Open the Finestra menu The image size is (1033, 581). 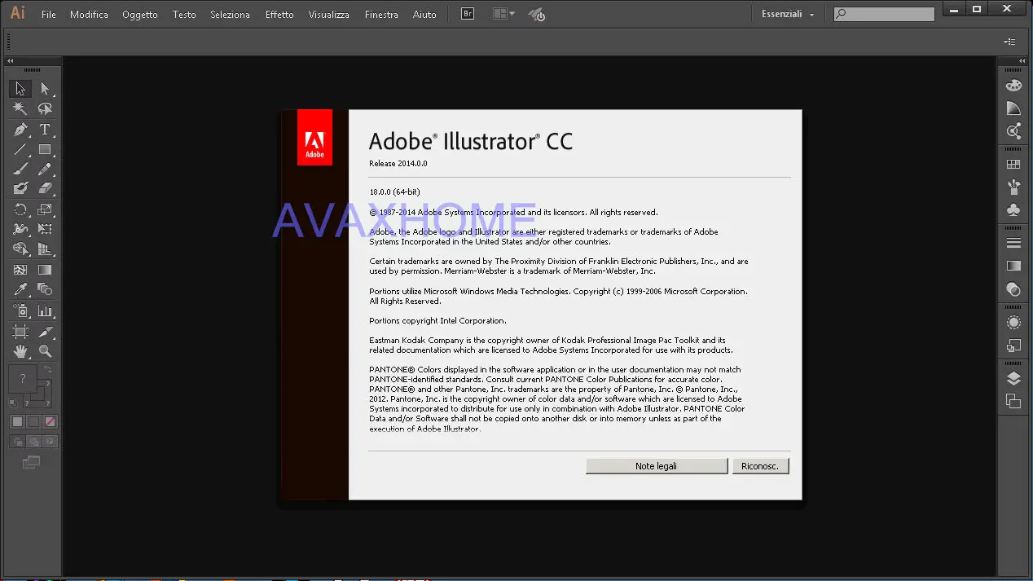pyautogui.click(x=381, y=15)
